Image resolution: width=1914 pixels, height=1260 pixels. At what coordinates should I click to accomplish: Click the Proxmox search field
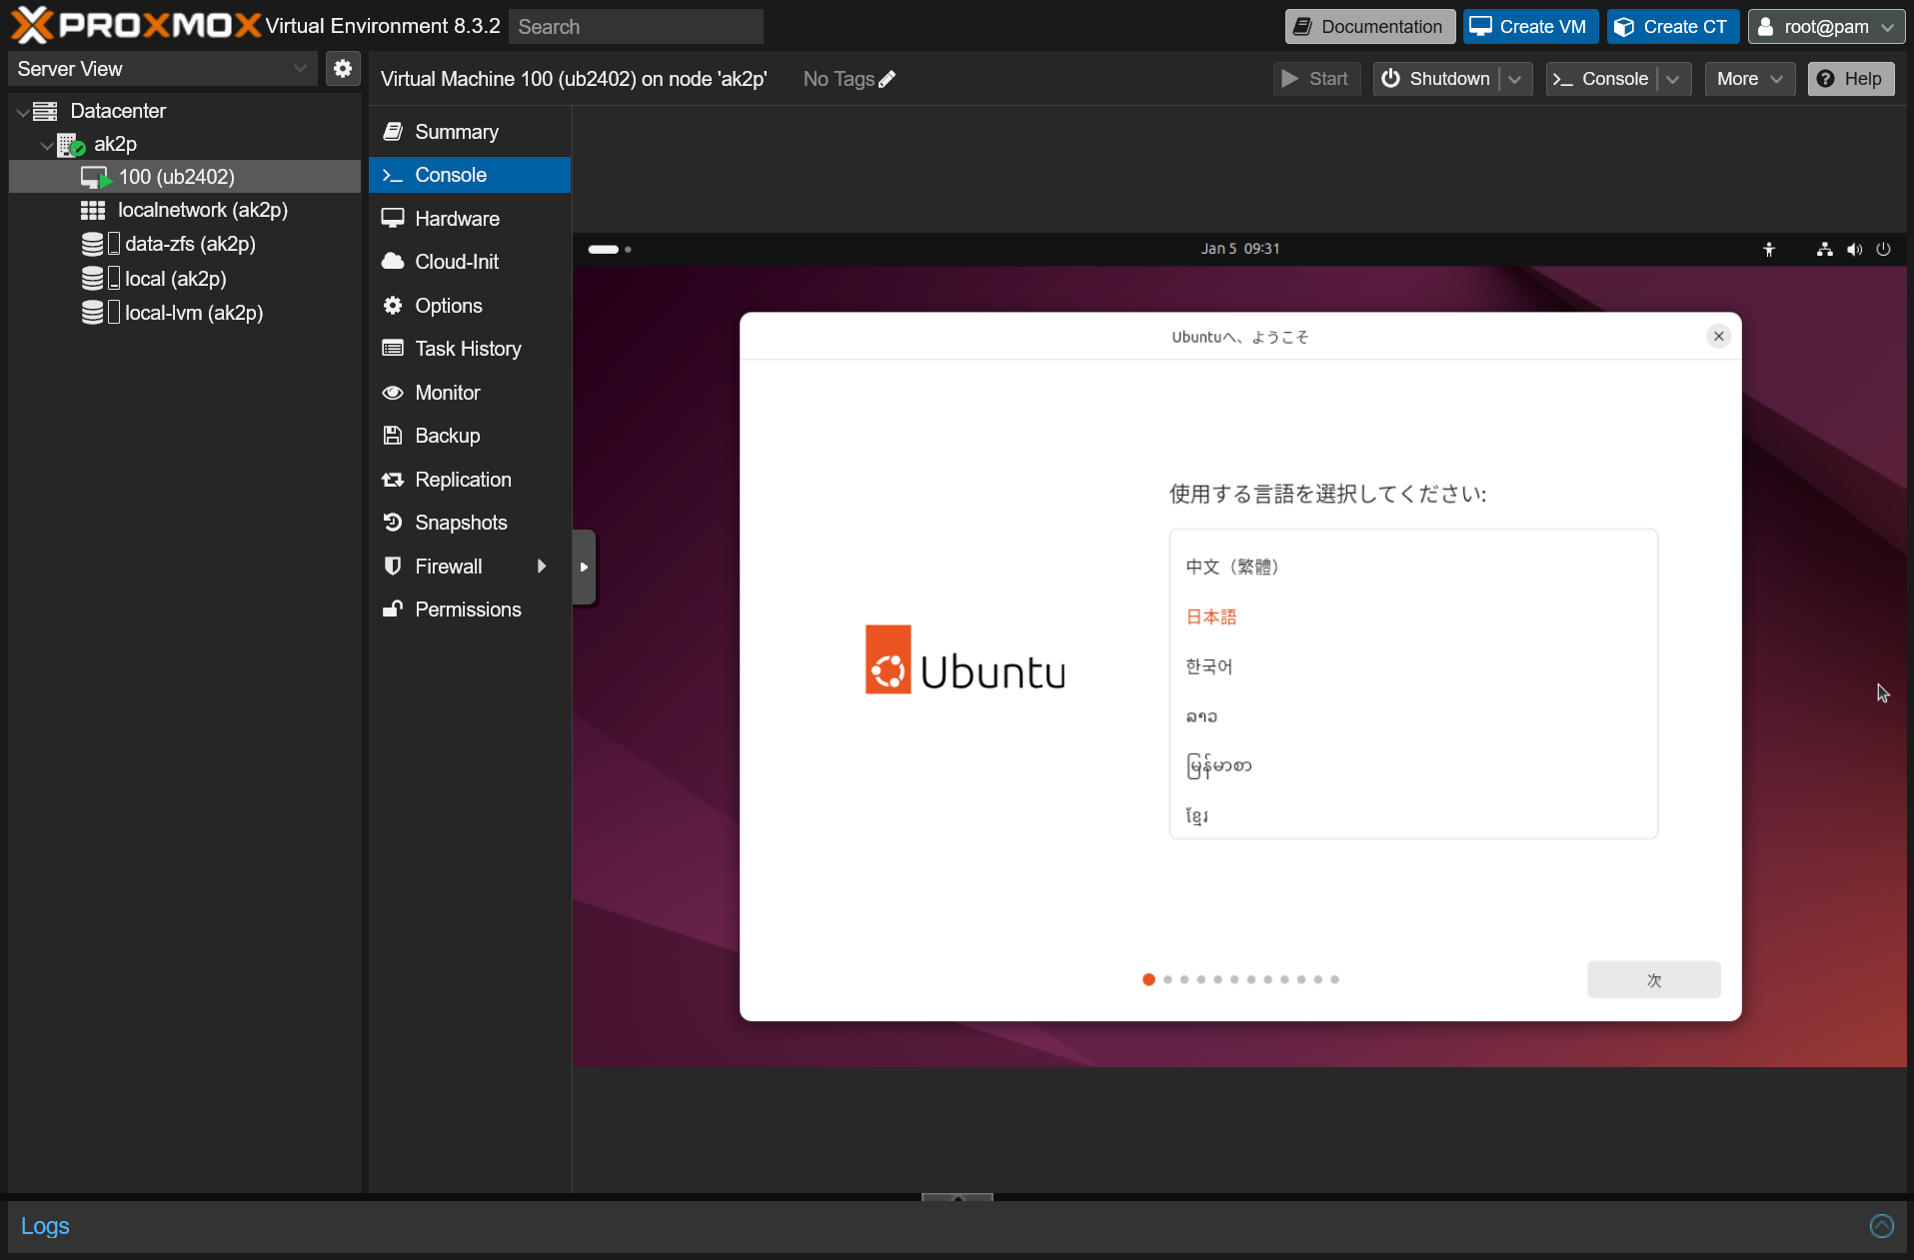[636, 27]
